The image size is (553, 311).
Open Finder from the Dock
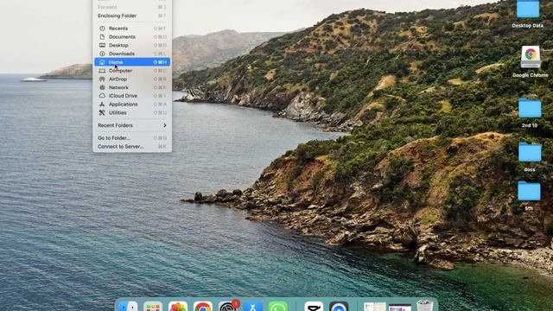pos(128,306)
